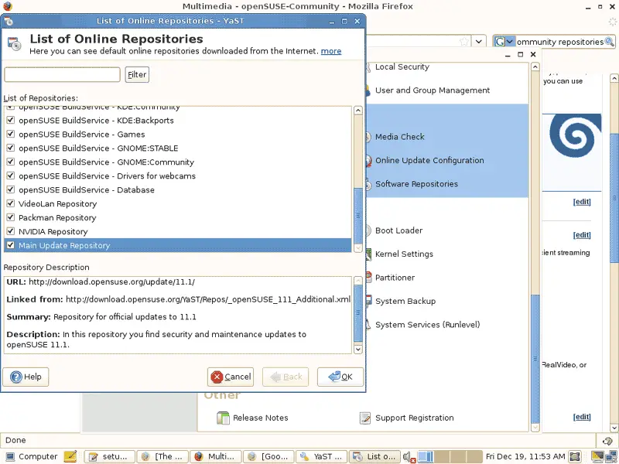This screenshot has height=464, width=619.
Task: Switch to the [Goo... taskbar window
Action: 268,456
